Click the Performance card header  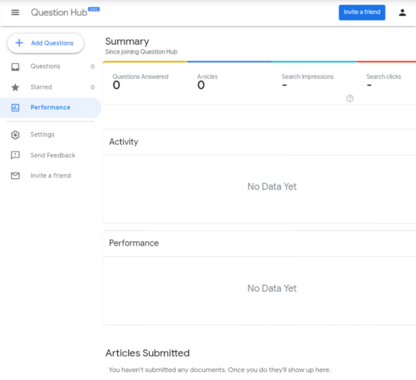[x=259, y=243]
